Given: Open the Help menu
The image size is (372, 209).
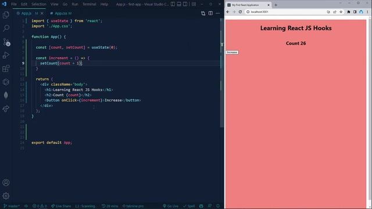Looking at the screenshot, I should [x=104, y=4].
